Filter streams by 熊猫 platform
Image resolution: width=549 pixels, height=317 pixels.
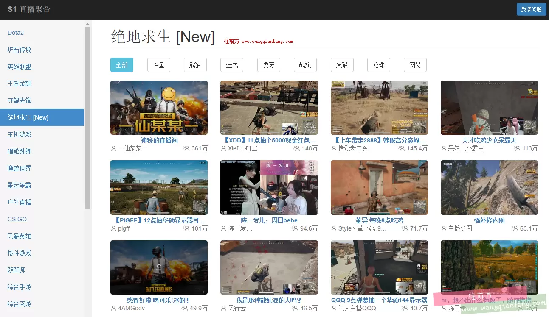[x=195, y=65]
